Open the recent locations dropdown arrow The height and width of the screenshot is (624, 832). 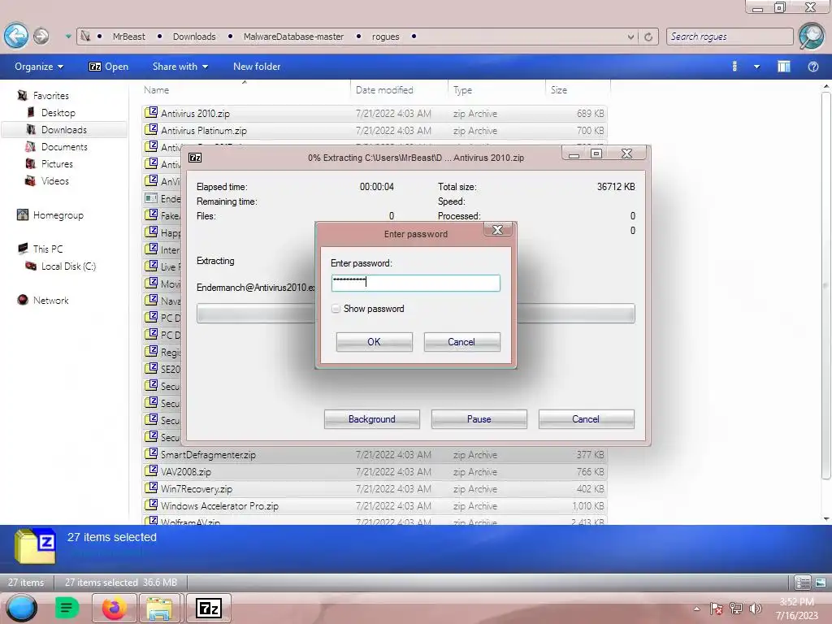(x=68, y=36)
